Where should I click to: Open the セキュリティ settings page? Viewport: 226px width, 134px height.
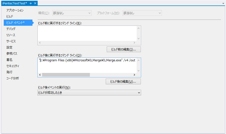point(13,66)
